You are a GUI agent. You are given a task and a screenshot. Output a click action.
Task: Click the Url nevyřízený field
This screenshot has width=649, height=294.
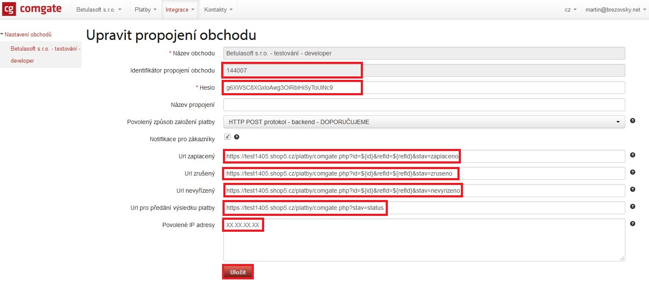(424, 191)
